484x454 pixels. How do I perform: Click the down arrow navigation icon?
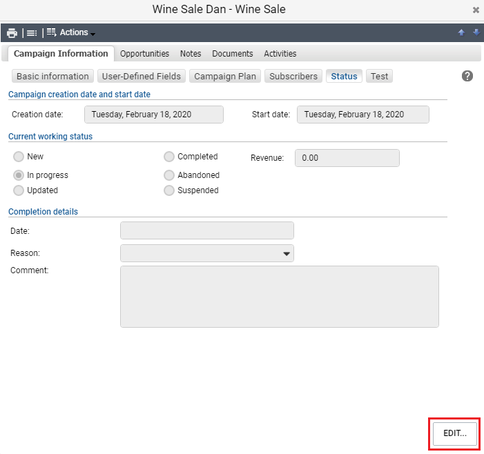point(476,32)
